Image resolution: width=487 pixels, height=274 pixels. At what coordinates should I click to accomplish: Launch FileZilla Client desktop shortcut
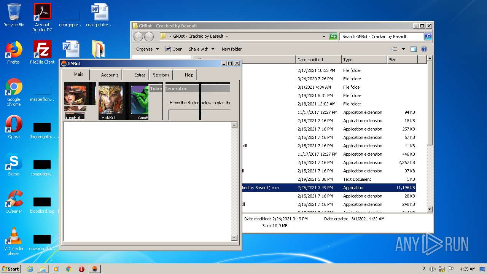point(42,53)
